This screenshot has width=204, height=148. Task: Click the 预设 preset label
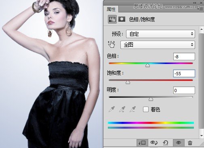coord(118,34)
